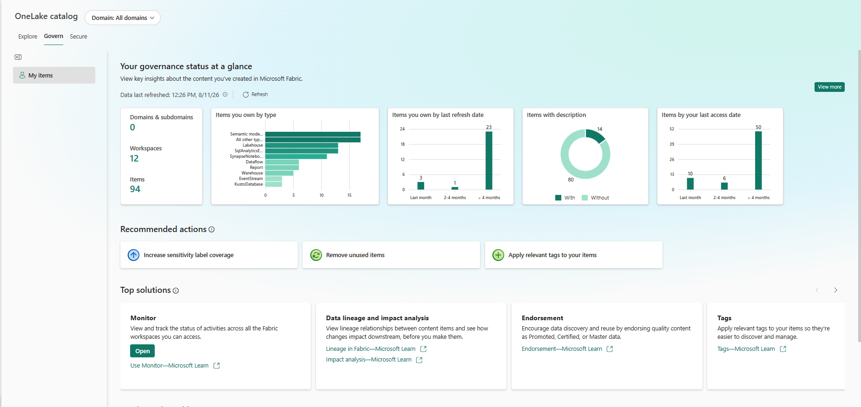861x407 pixels.
Task: Click the My items person icon
Action: pos(22,75)
